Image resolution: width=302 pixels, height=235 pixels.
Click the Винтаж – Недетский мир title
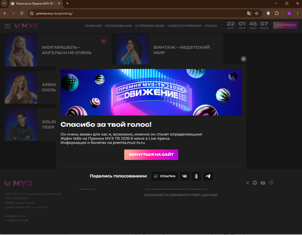coord(182,50)
